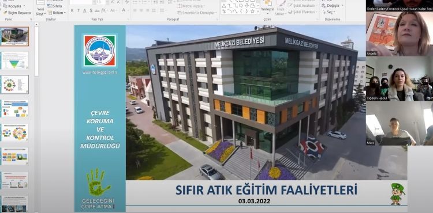Click Angela's video tile
The height and width of the screenshot is (213, 433).
click(400, 34)
